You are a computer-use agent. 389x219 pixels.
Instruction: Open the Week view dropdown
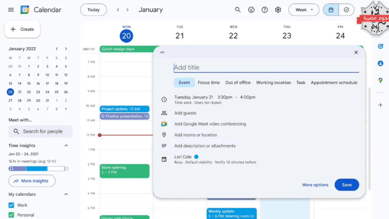[x=304, y=10]
